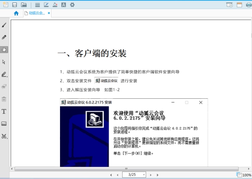Click the 动狐云会议 installer file icon in step 2
This screenshot has height=179, width=252.
[x=106, y=81]
